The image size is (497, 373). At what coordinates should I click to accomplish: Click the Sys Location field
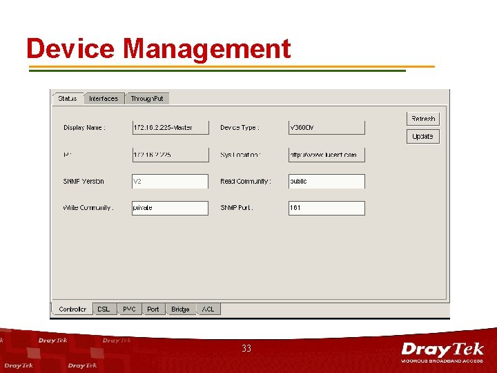pyautogui.click(x=327, y=155)
